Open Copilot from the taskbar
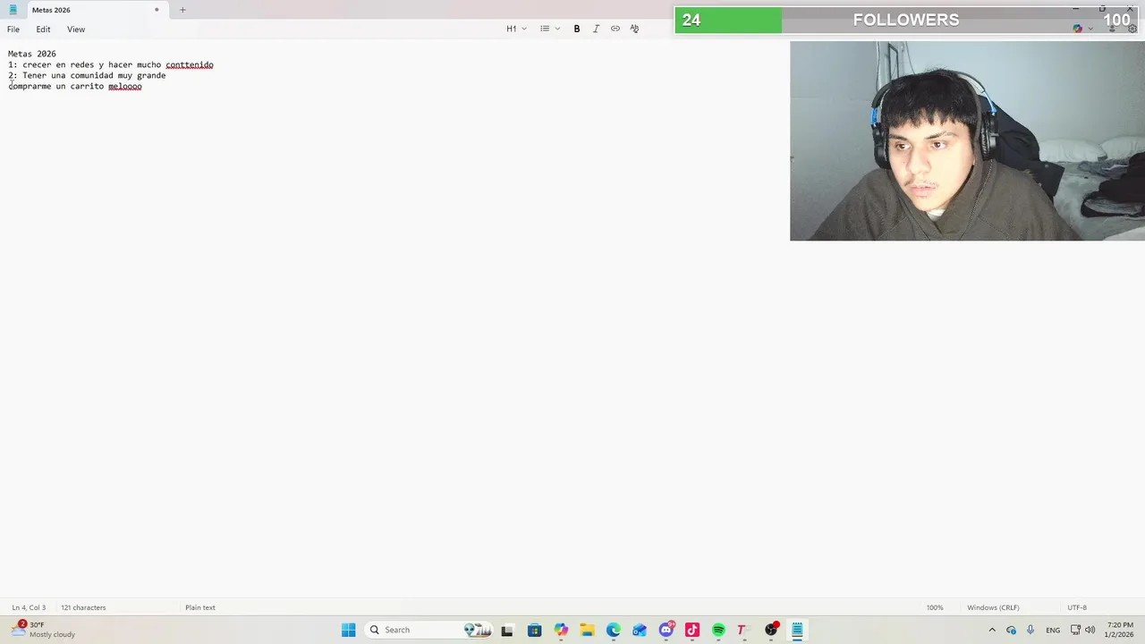The height and width of the screenshot is (644, 1145). [561, 630]
